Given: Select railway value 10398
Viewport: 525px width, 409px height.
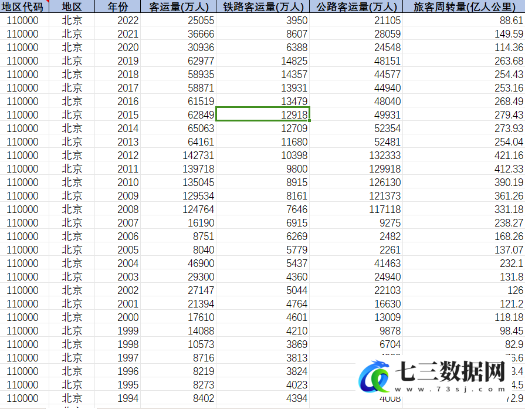Looking at the screenshot, I should (263, 155).
